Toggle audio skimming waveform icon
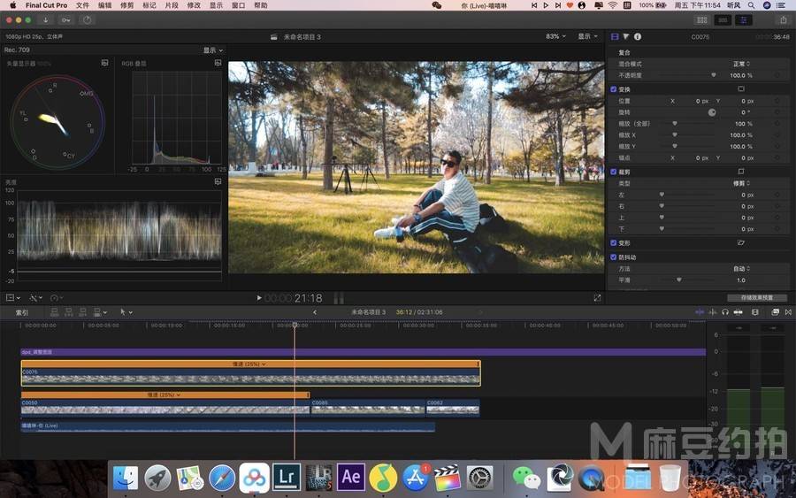The width and height of the screenshot is (796, 498). (712, 312)
